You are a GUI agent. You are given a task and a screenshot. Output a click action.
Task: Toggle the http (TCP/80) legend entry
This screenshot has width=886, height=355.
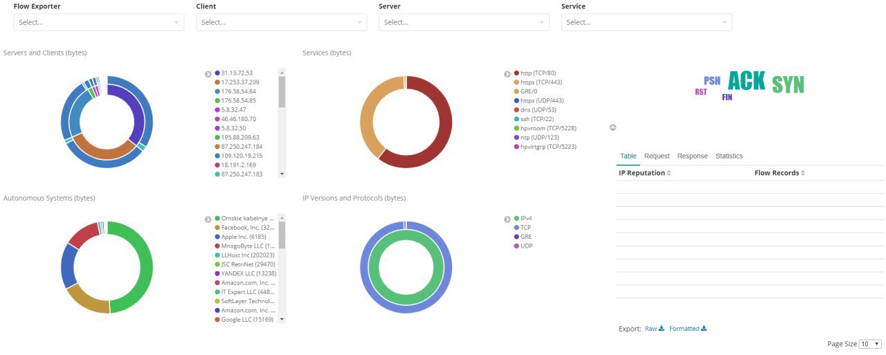tap(536, 73)
